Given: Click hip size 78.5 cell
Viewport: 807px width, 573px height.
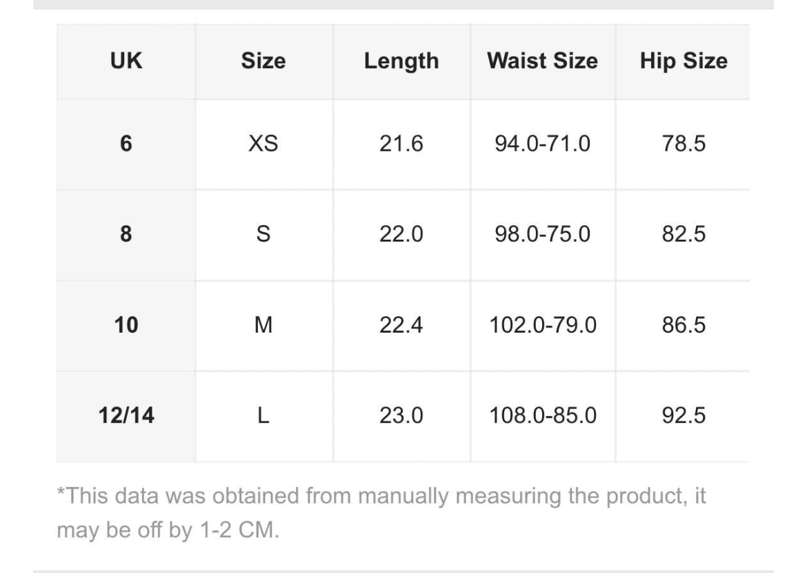Looking at the screenshot, I should (x=683, y=144).
